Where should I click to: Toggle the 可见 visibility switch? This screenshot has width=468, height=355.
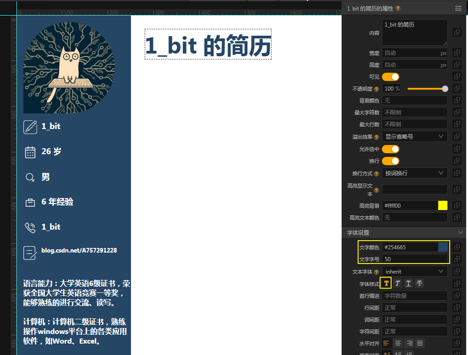coord(391,77)
